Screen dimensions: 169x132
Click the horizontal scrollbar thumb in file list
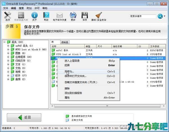click(107, 106)
